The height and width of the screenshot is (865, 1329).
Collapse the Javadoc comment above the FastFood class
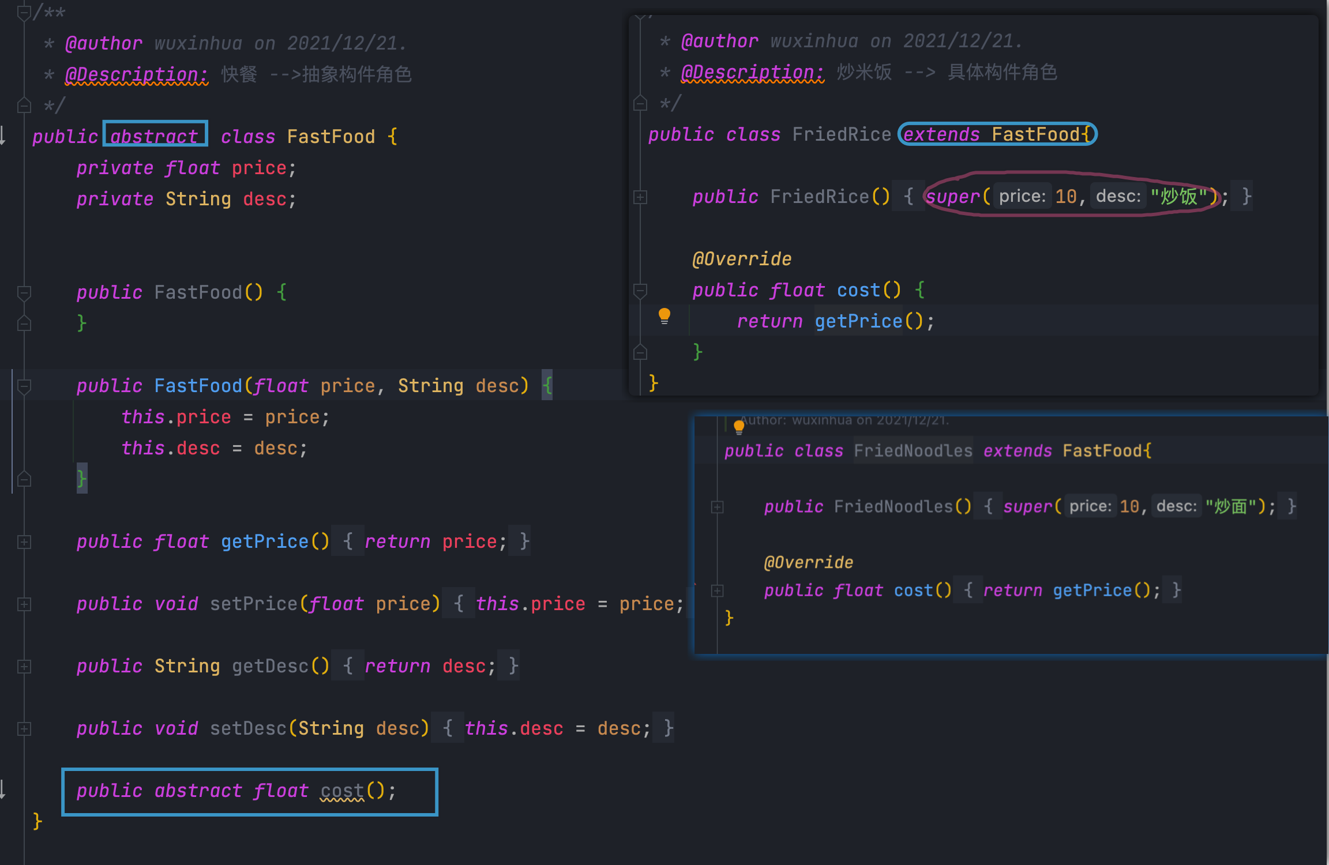pyautogui.click(x=24, y=13)
